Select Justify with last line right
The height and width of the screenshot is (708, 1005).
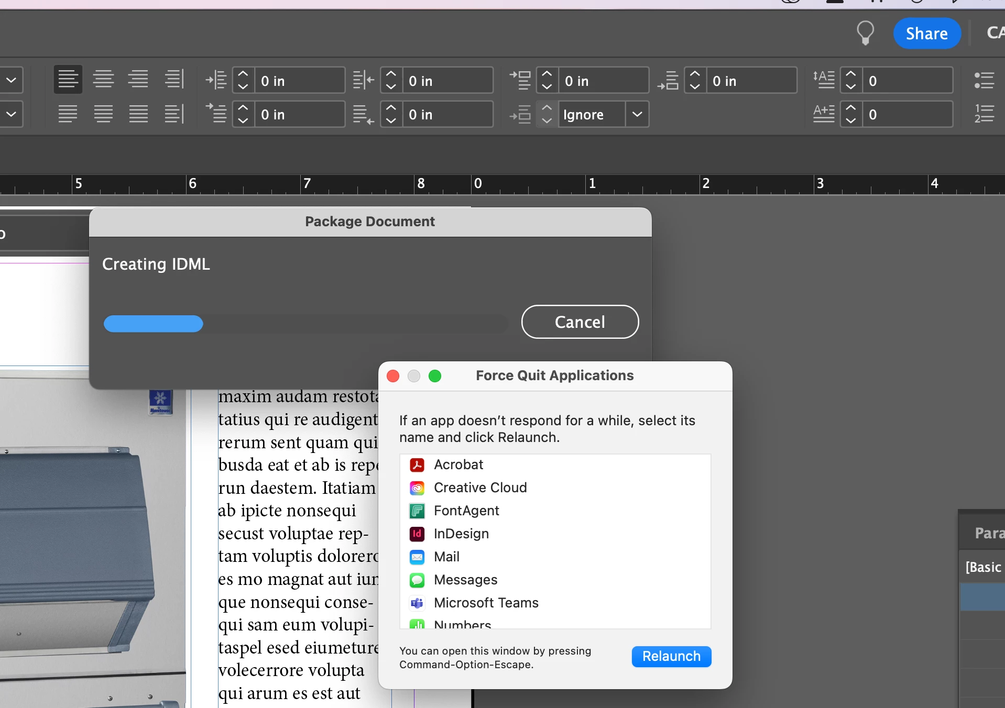[x=138, y=114]
